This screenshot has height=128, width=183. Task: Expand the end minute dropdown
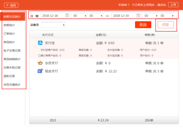[x=167, y=16]
